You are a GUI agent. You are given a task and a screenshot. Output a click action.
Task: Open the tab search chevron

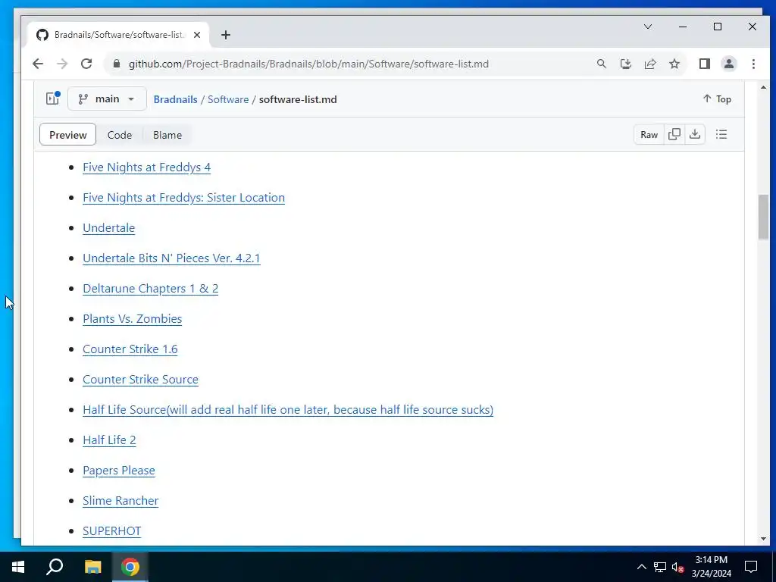647,27
